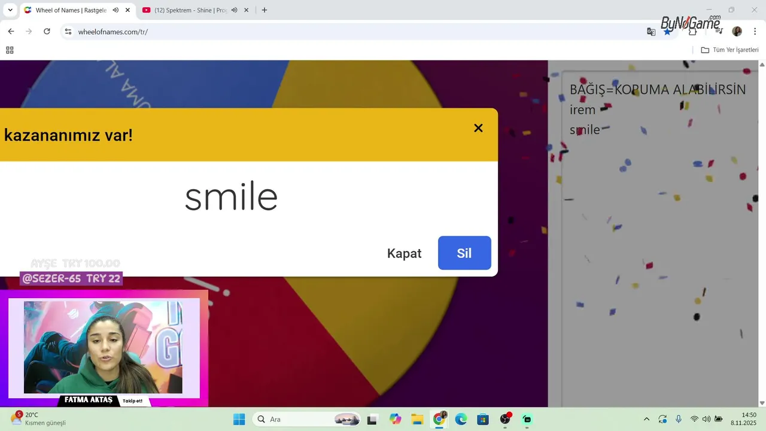Open the apps grid in bookmarks bar
The image size is (766, 431).
click(10, 50)
